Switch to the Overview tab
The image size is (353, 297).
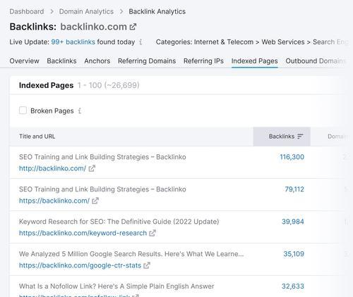pyautogui.click(x=25, y=61)
